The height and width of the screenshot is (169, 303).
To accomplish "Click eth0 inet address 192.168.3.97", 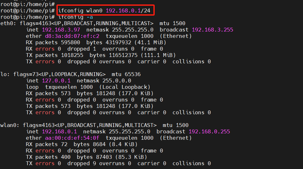I will 61,30.
